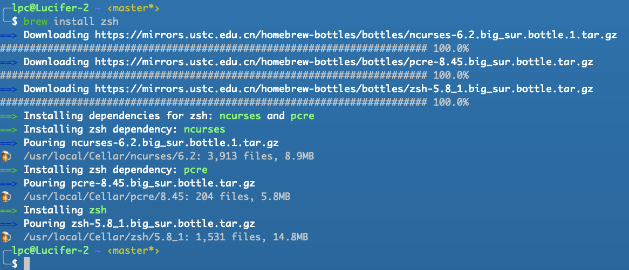Open the pcre-8.45 bottle download URL

click(x=344, y=61)
